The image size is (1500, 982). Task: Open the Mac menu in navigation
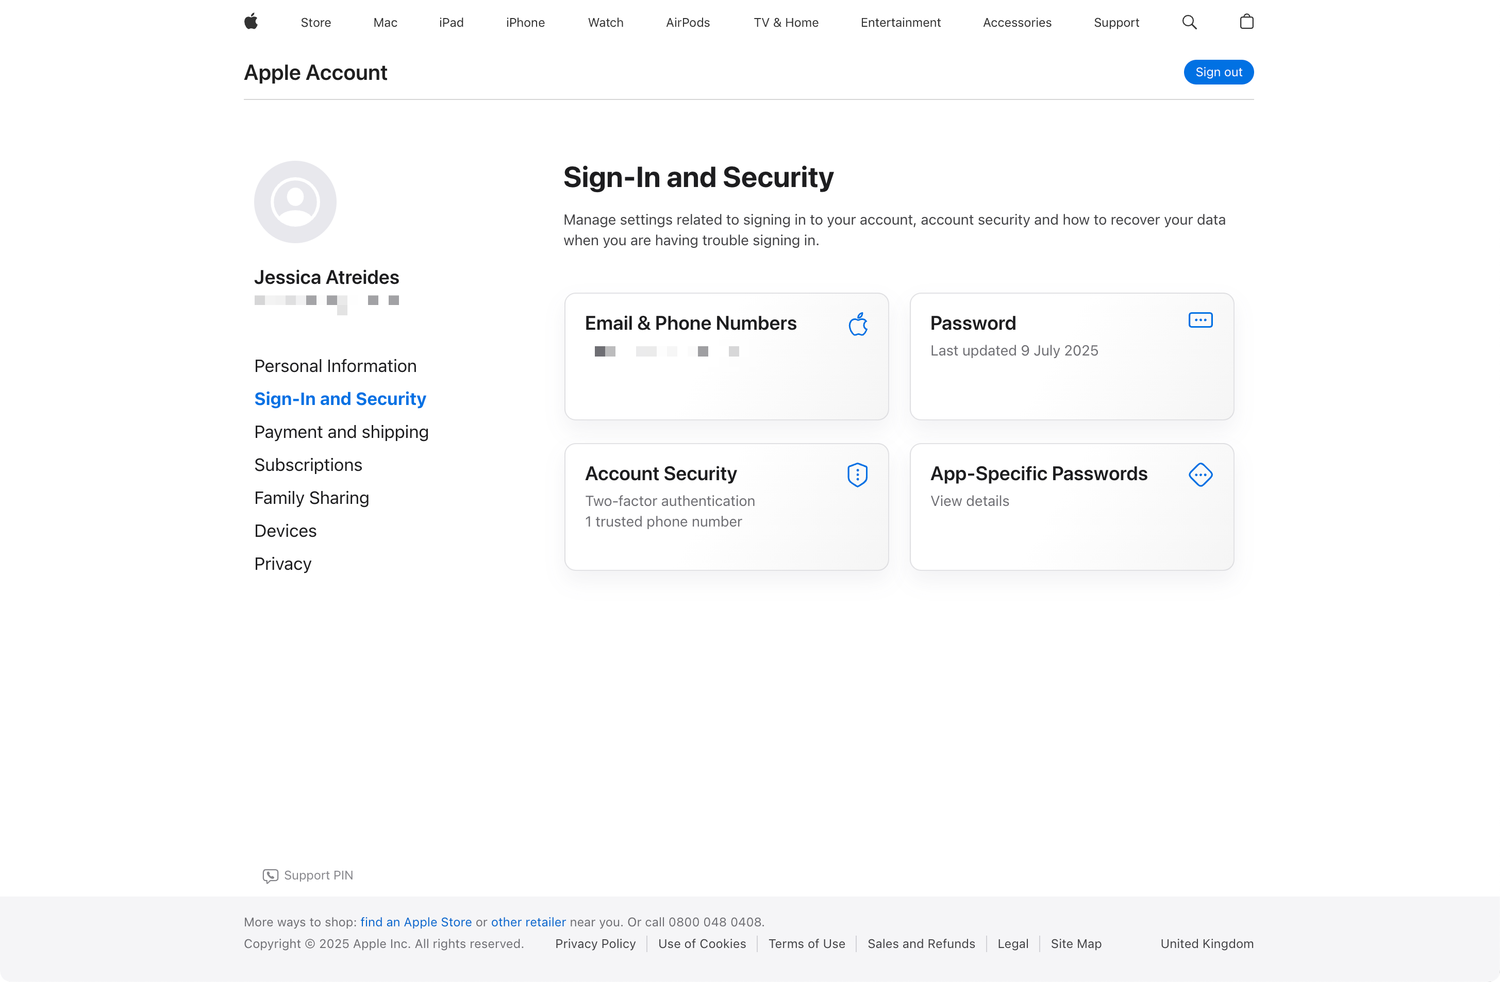coord(385,23)
